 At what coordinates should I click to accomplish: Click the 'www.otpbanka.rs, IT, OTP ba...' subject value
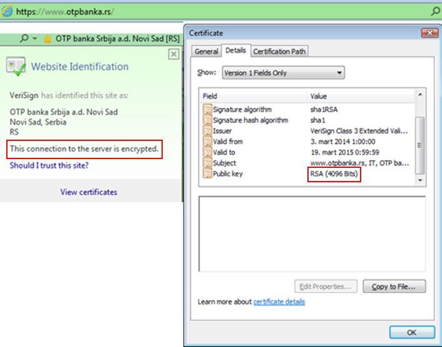coord(360,163)
